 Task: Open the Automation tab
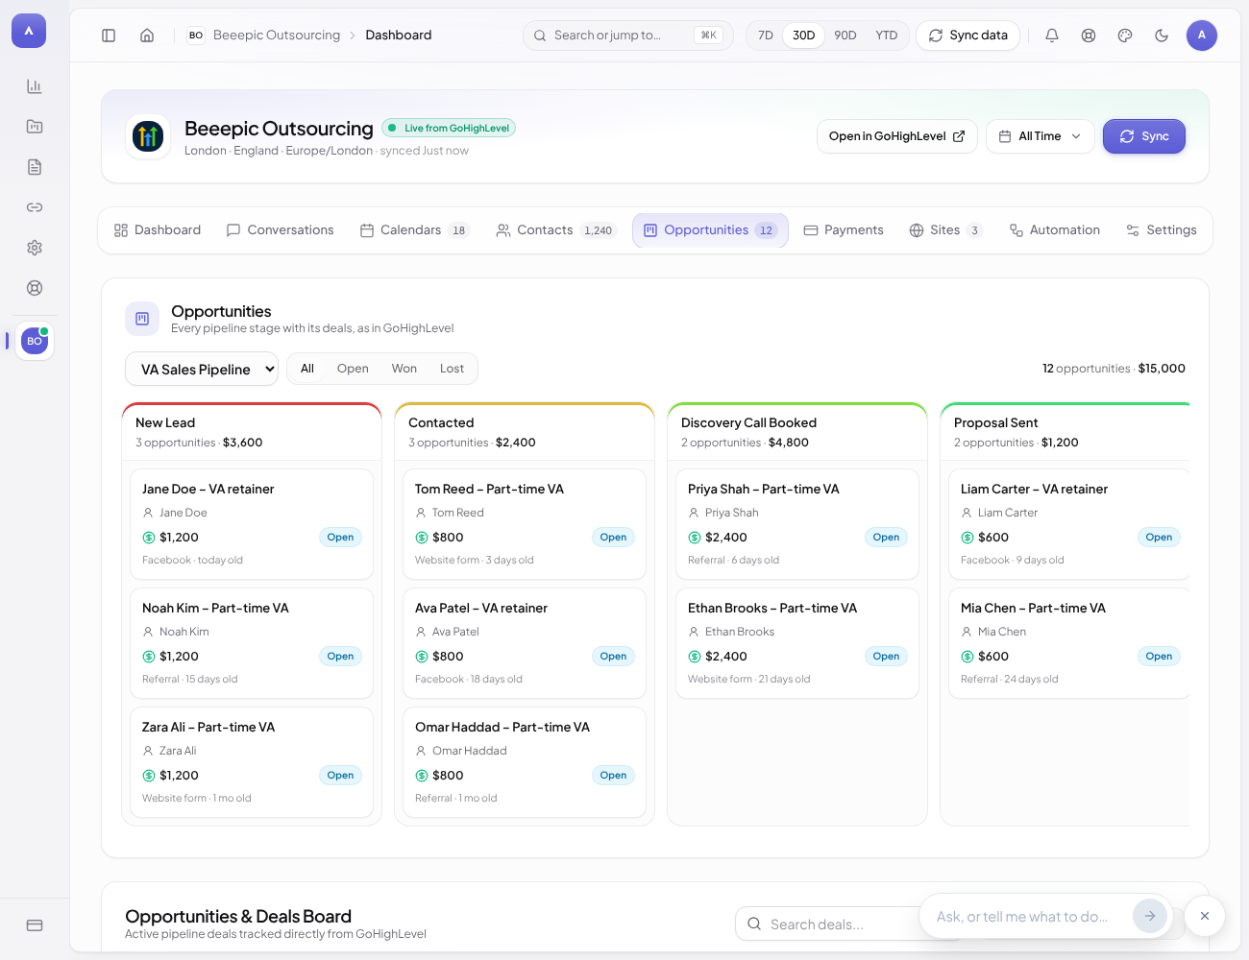point(1055,230)
